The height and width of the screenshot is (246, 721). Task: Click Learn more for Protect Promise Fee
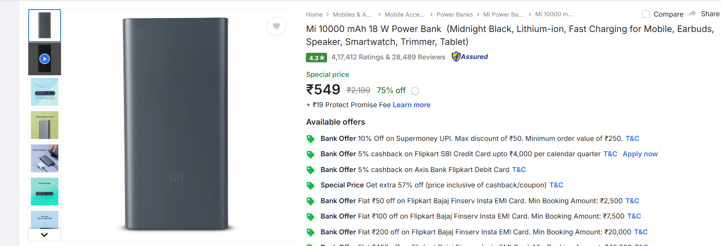pyautogui.click(x=411, y=105)
